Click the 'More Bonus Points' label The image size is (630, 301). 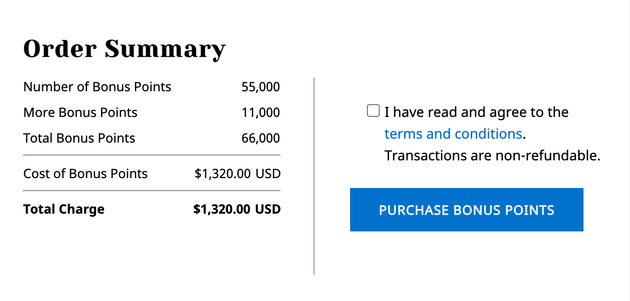click(x=80, y=112)
